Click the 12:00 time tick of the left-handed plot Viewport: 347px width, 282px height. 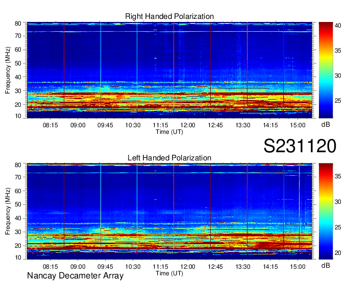[188, 267]
